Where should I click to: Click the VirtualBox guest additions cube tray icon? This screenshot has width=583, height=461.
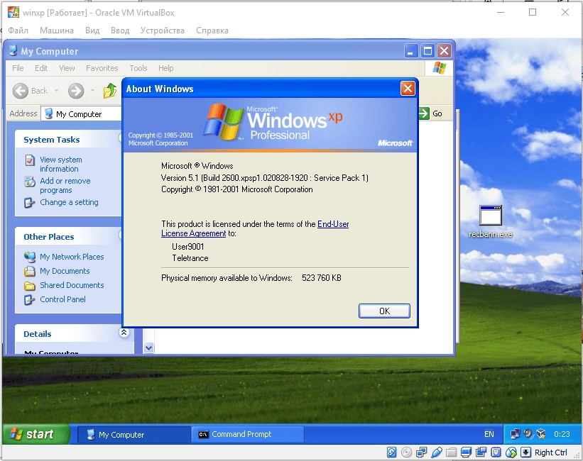541,434
